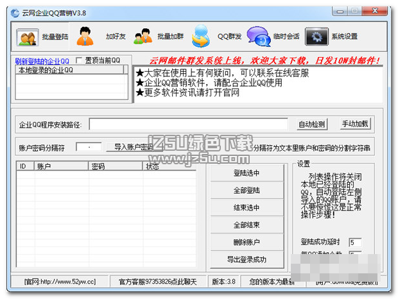The height and width of the screenshot is (299, 398).
Task: Click 本地登录的企业QQ column header
Action: (69, 70)
